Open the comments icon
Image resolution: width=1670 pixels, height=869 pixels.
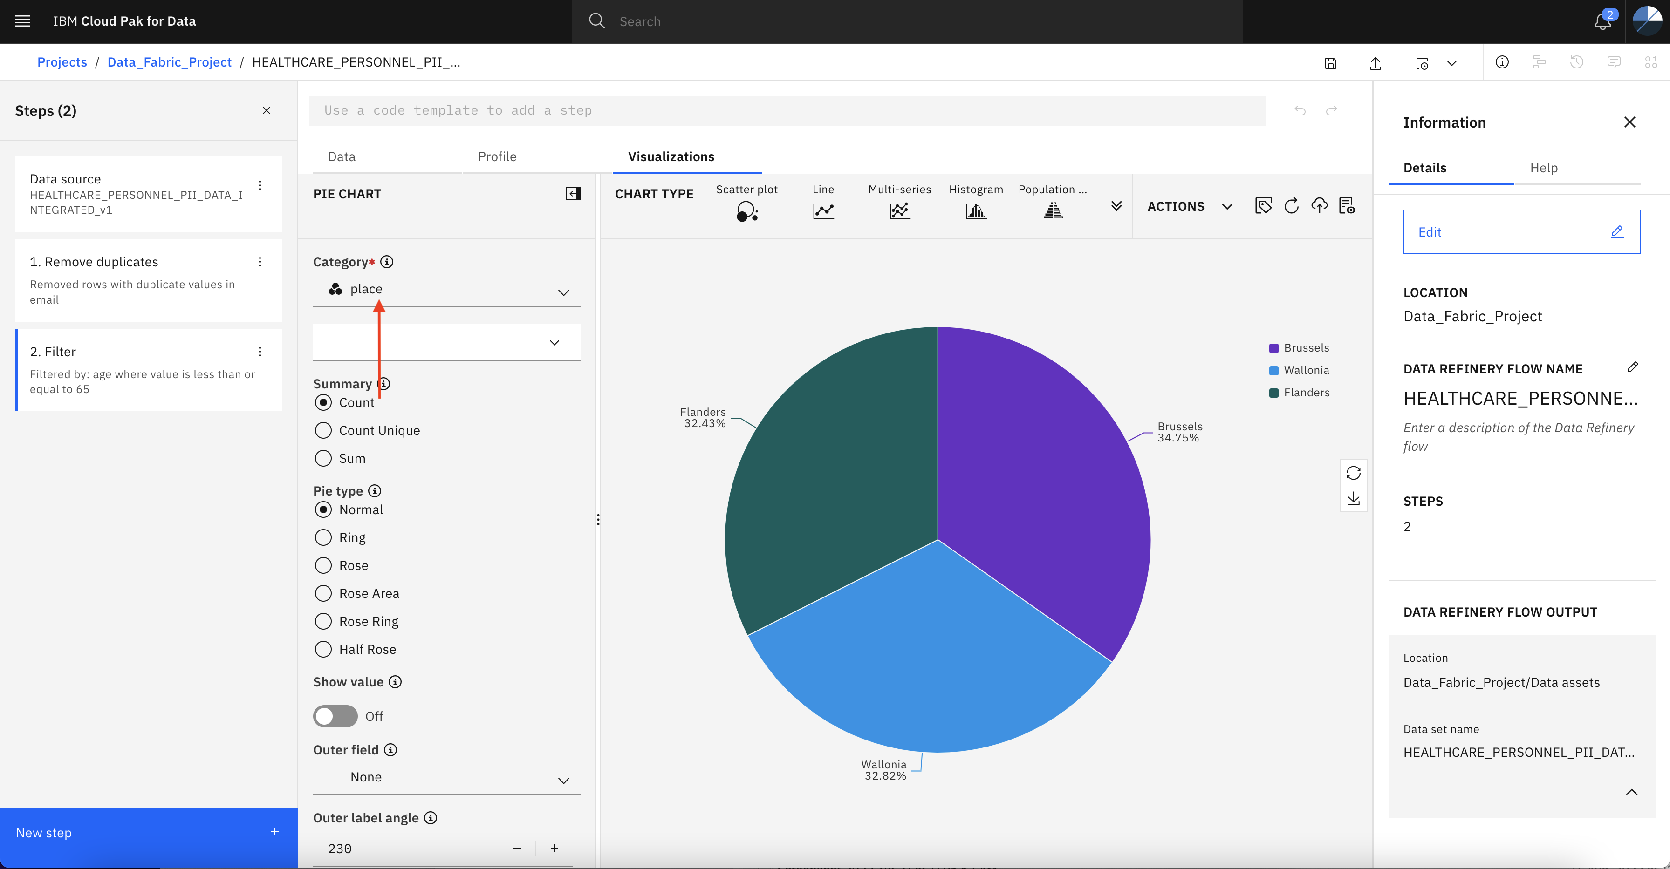1614,62
